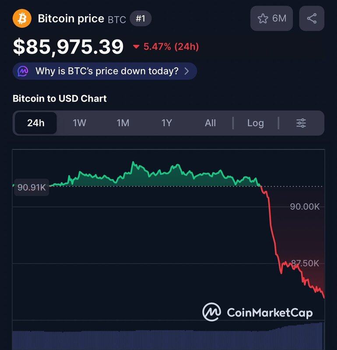The image size is (337, 350).
Task: Expand the BTC price explanation chevron
Action: tap(187, 71)
